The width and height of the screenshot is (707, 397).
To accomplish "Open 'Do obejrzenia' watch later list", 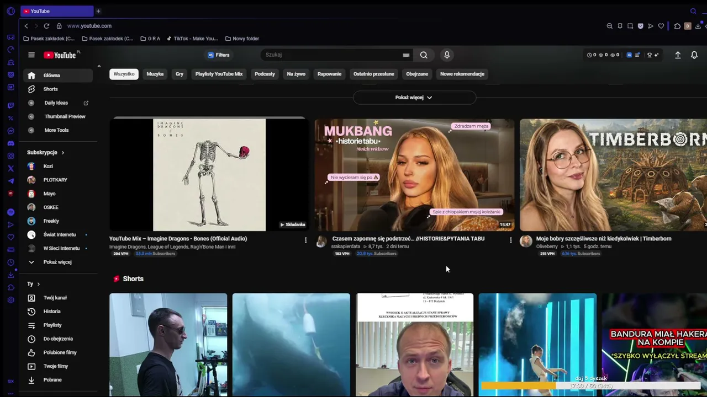I will click(x=58, y=339).
